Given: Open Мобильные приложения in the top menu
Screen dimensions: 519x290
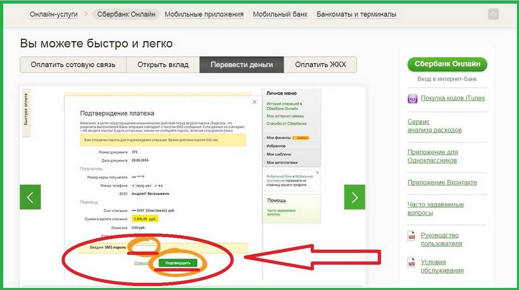Looking at the screenshot, I should [x=204, y=14].
